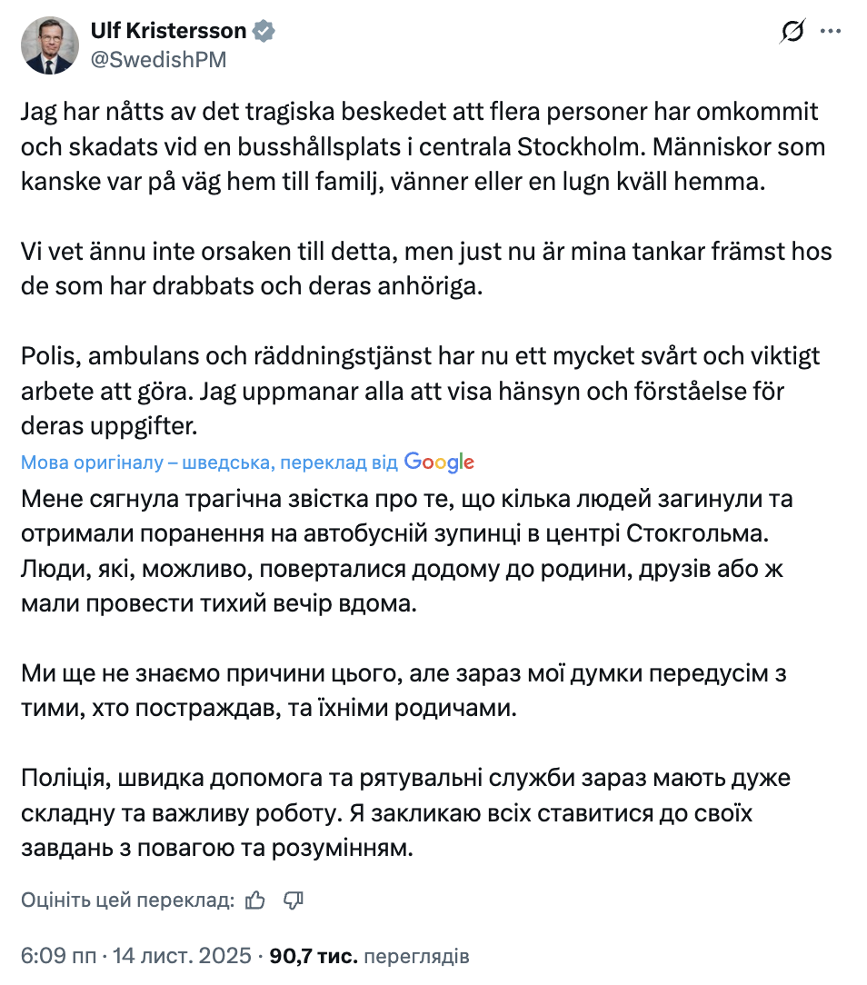Click the thumbs-down translation rating icon
Screen dimensions: 867x985
pyautogui.click(x=292, y=900)
